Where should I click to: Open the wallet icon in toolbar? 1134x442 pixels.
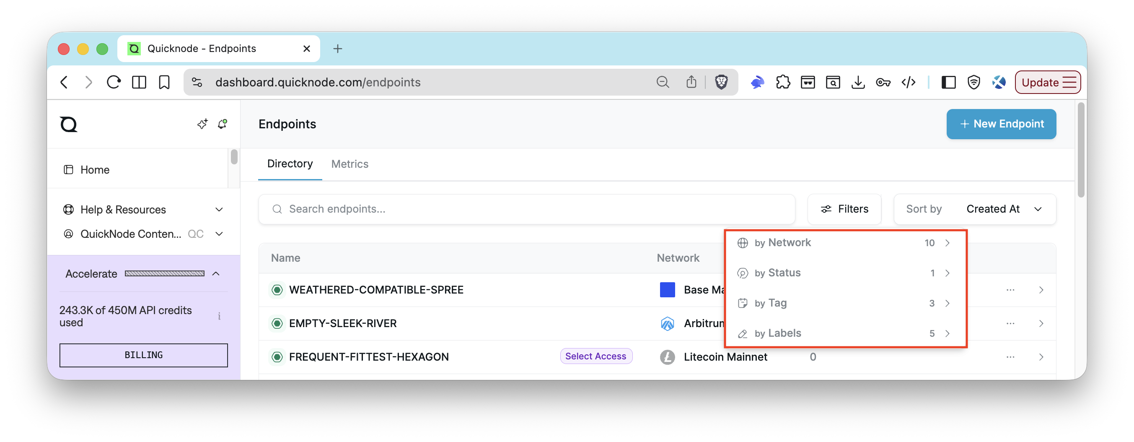[808, 82]
